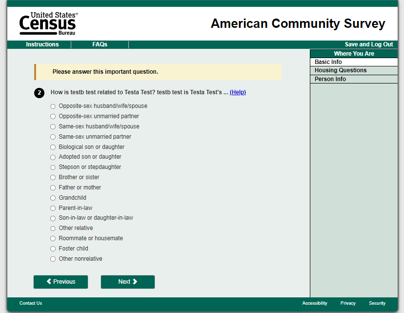Choose Parent-in-law radio button
404x313 pixels.
(x=53, y=208)
